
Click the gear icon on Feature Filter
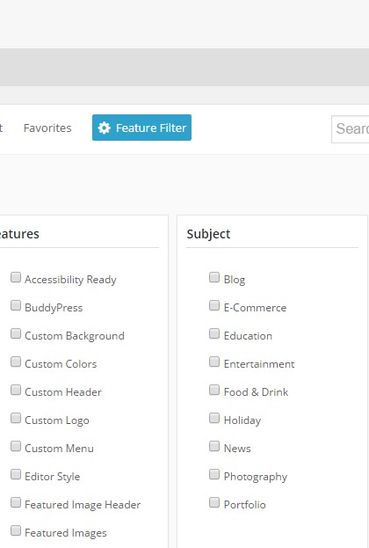tap(104, 128)
